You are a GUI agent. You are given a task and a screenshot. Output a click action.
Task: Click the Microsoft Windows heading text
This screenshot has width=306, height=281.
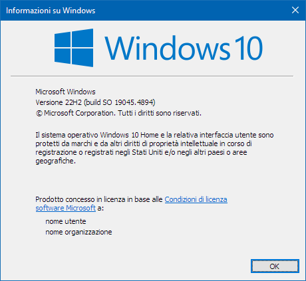pyautogui.click(x=65, y=92)
